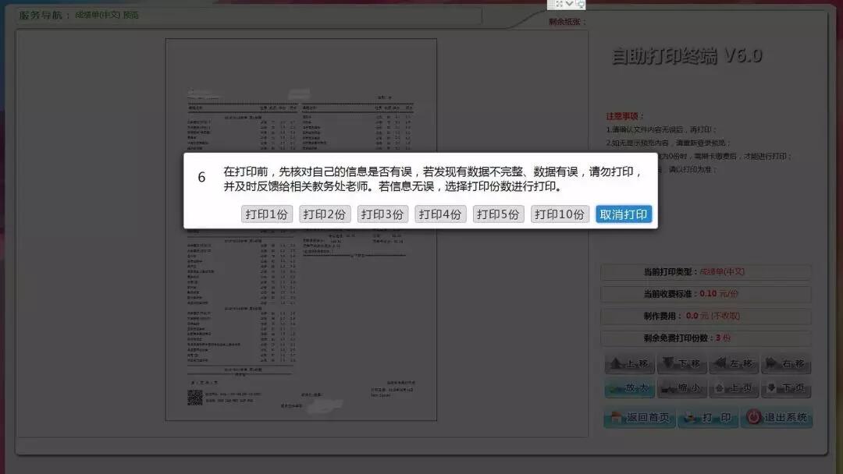The width and height of the screenshot is (843, 474).
Task: Print ten copies with 打印10份
Action: 560,214
